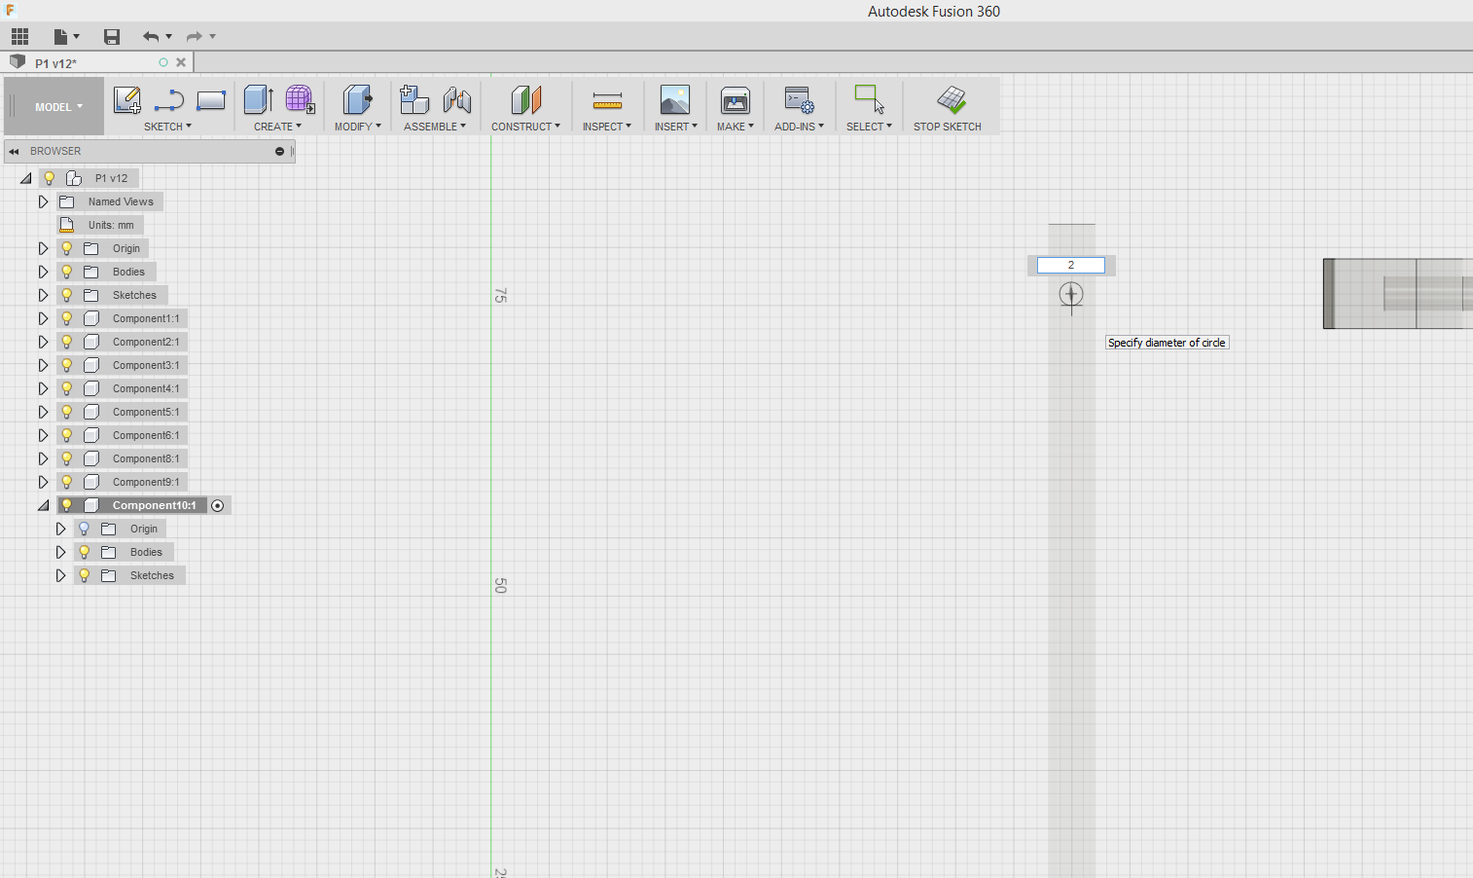The image size is (1473, 878).
Task: Open the undo history dropdown arrow
Action: (x=169, y=37)
